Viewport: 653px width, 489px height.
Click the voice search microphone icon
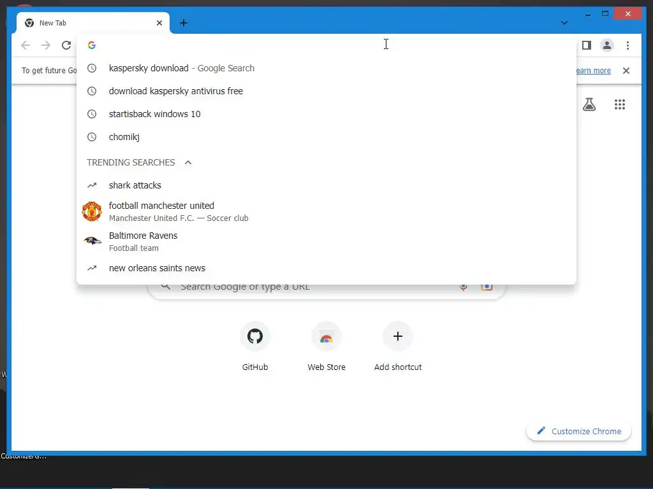tap(463, 287)
